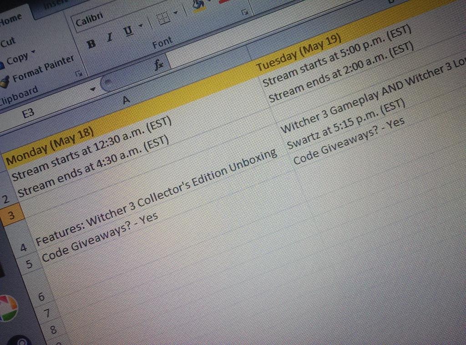Screen dimensions: 466x345
Task: Click the Insert Function fx icon
Action: click(x=159, y=64)
